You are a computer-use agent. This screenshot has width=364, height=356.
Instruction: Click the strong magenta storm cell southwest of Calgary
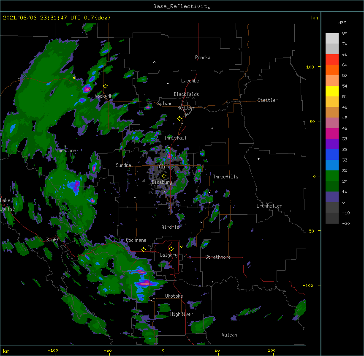[x=145, y=283]
